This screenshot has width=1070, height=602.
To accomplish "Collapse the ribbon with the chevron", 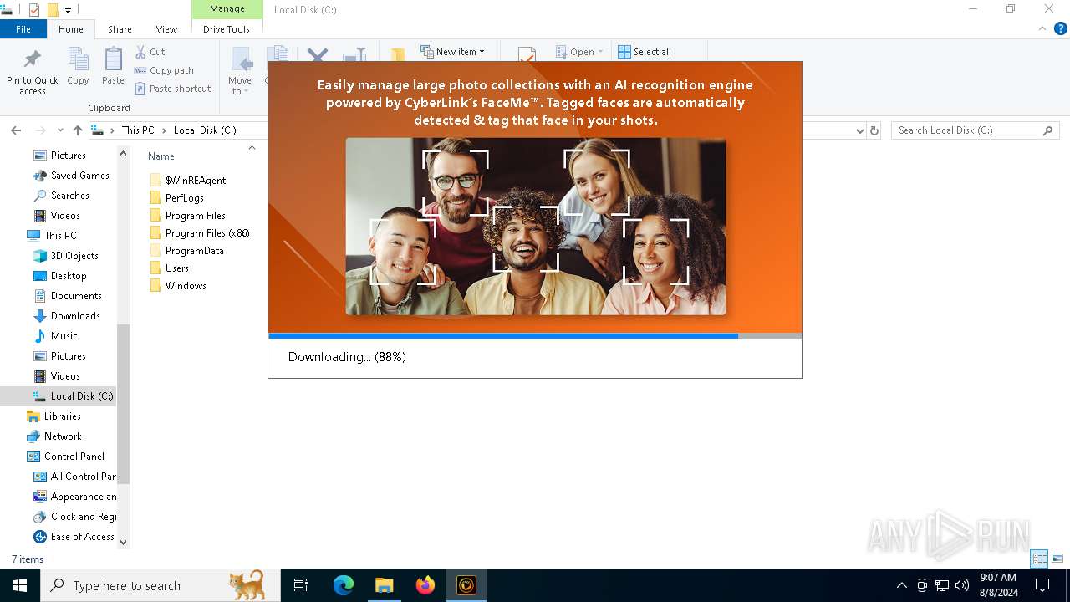I will click(x=1042, y=28).
